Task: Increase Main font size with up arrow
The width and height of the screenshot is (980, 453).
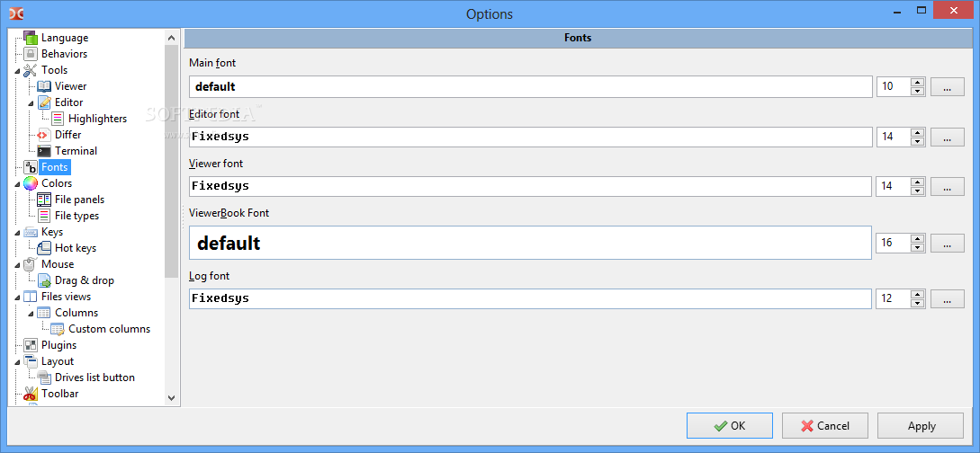Action: (x=917, y=83)
